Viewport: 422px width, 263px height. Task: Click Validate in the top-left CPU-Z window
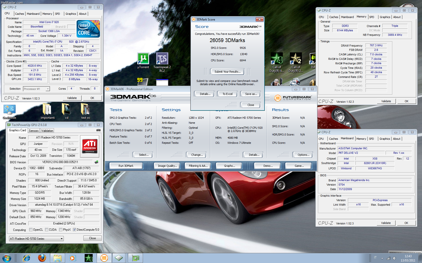point(72,98)
